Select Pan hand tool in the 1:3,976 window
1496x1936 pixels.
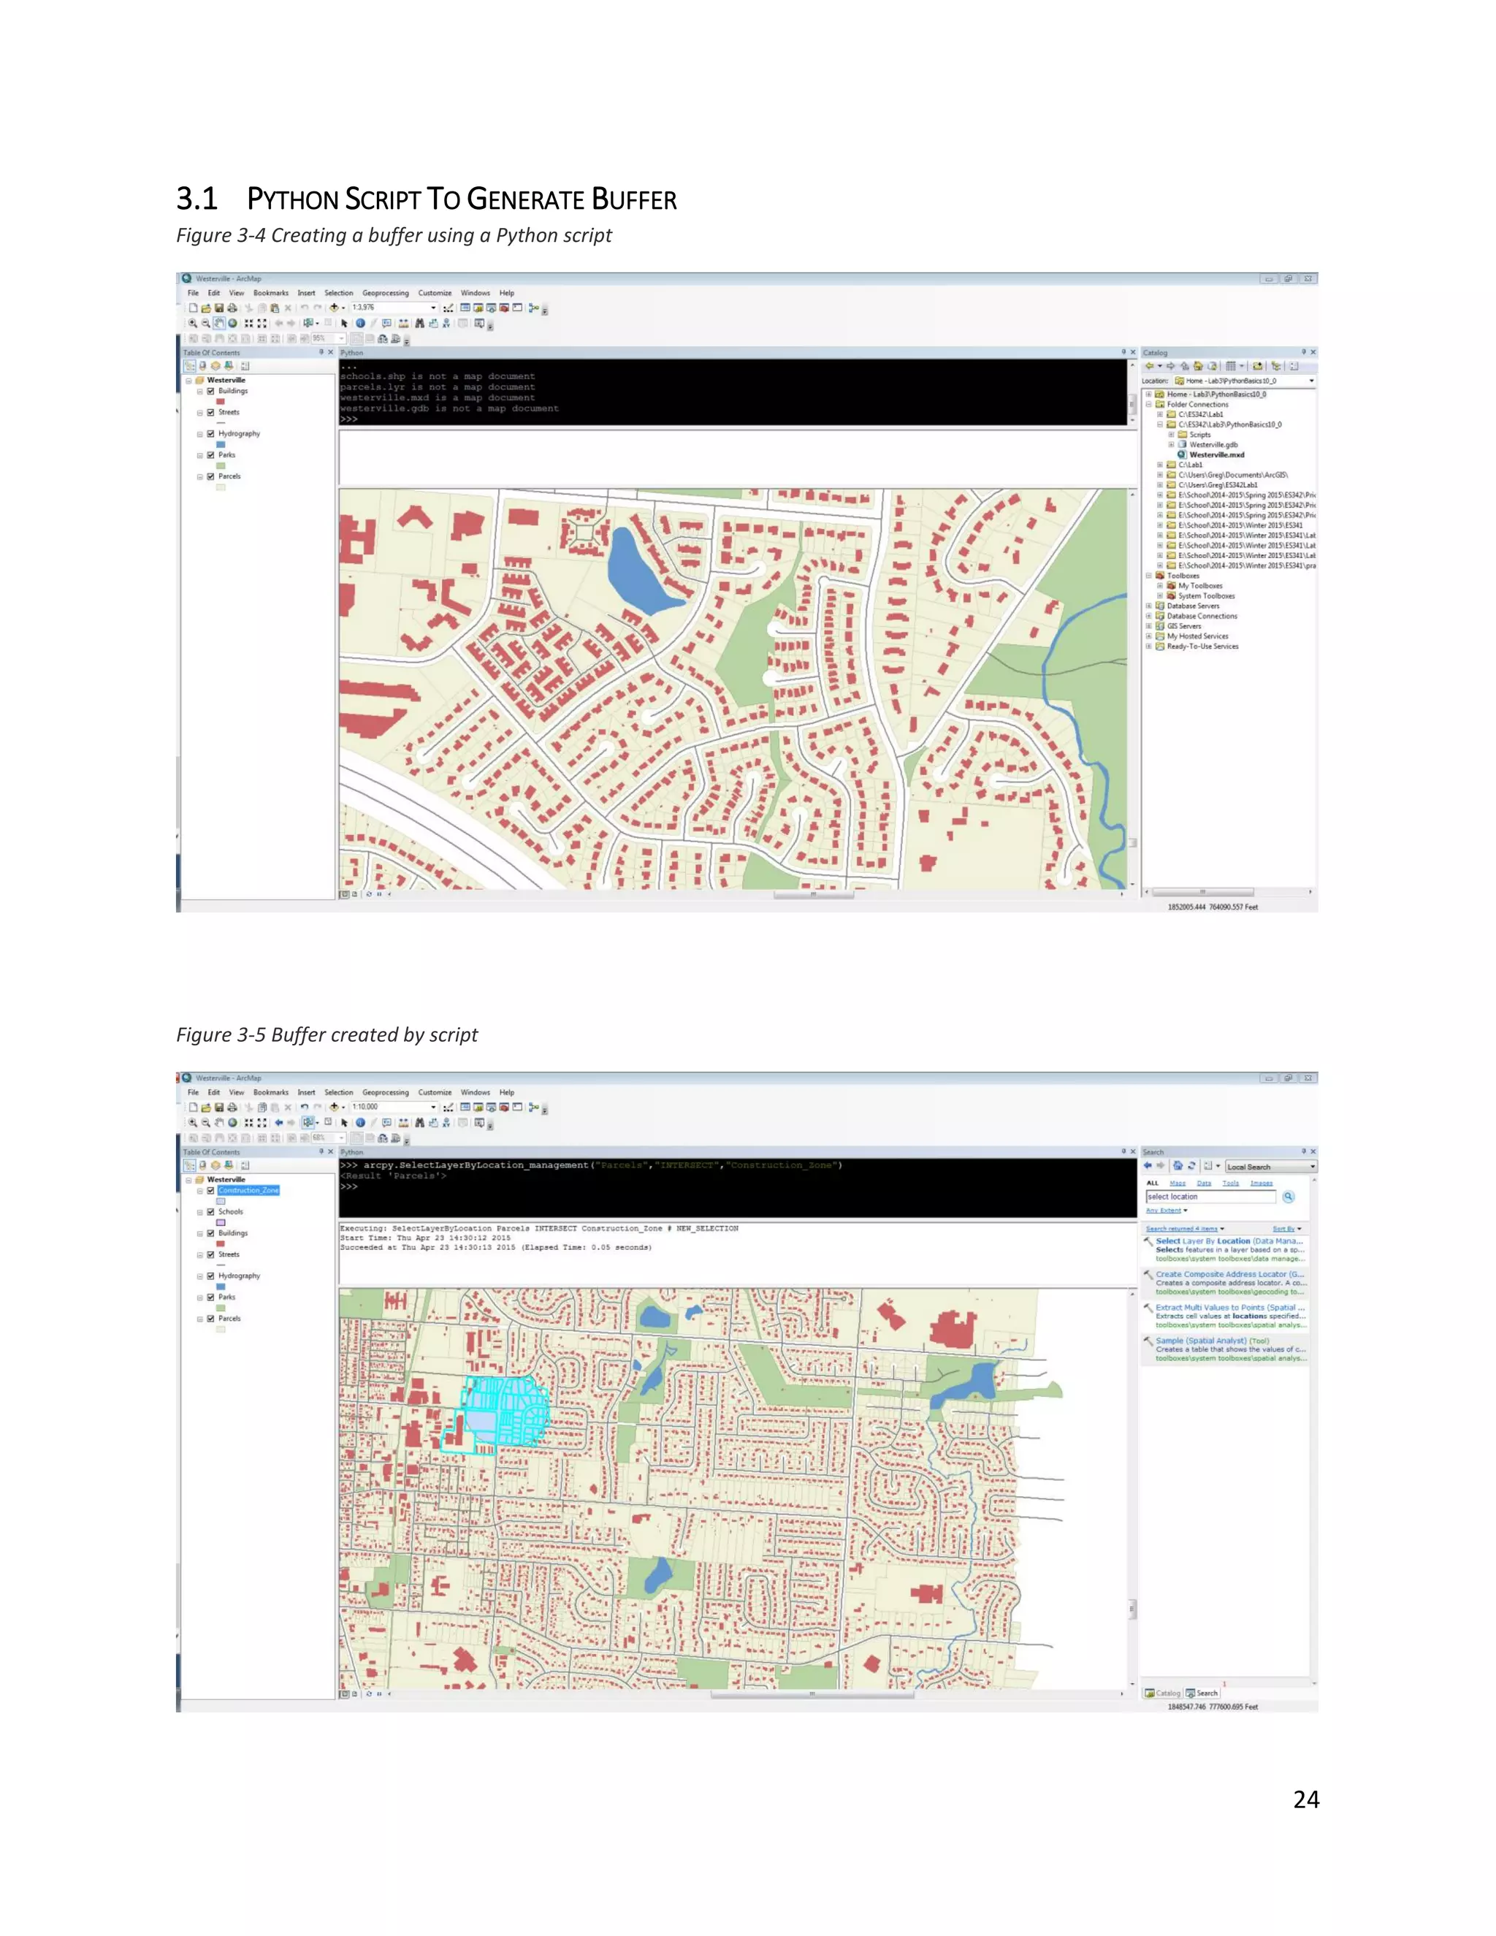point(219,323)
